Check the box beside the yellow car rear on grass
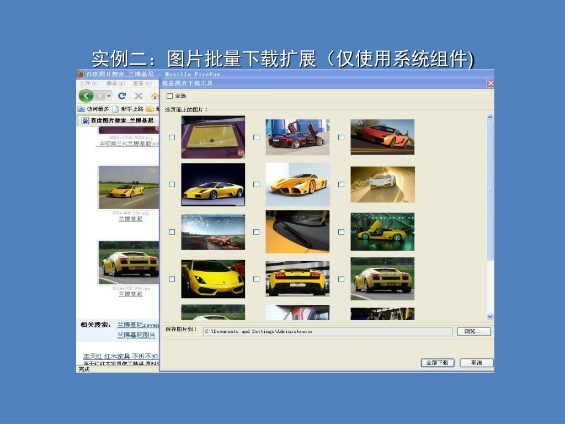Image resolution: width=565 pixels, height=424 pixels. click(341, 279)
